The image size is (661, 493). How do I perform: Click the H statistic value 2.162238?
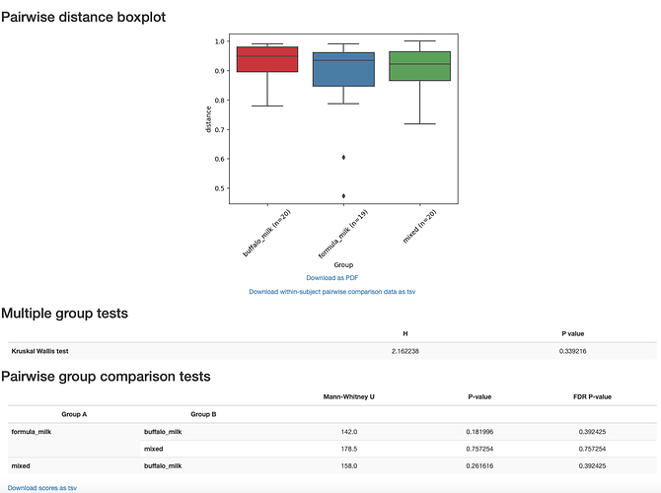(405, 350)
